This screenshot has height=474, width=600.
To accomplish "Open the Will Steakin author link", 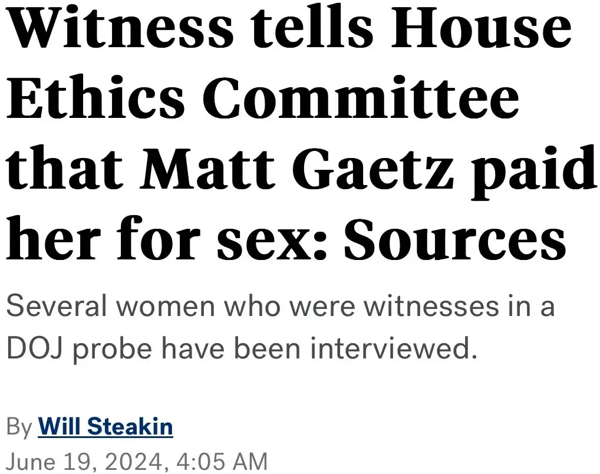I will 106,426.
